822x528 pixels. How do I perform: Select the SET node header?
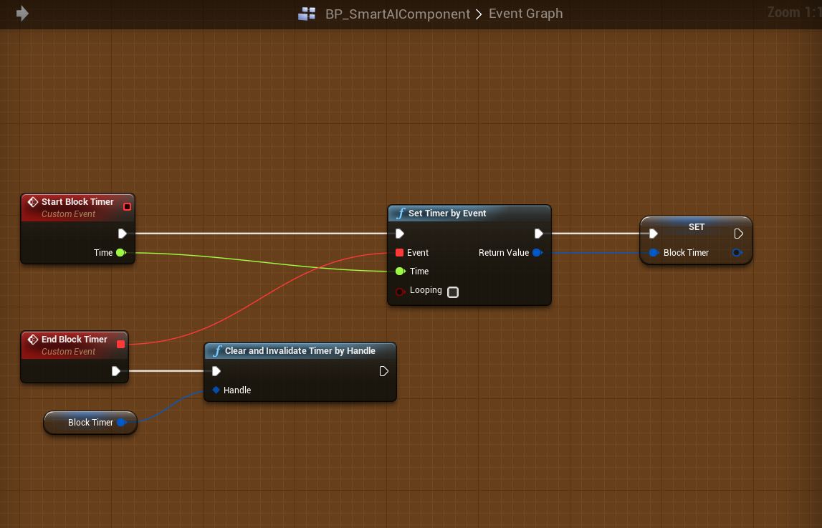point(696,227)
